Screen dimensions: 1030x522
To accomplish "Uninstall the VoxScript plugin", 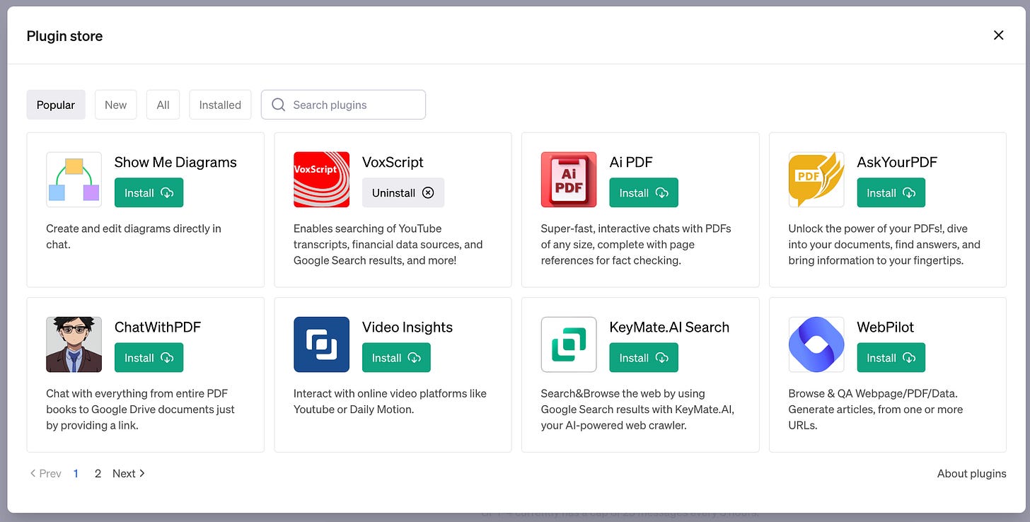I will tap(403, 192).
